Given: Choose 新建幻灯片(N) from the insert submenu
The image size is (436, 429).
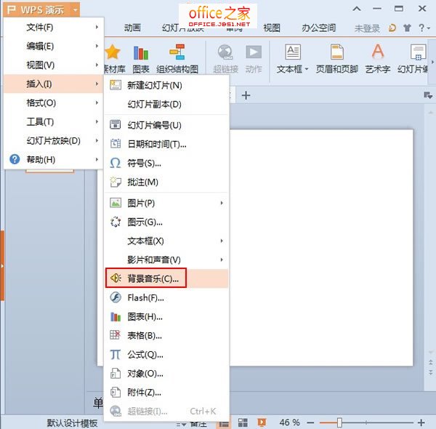Looking at the screenshot, I should pyautogui.click(x=166, y=85).
